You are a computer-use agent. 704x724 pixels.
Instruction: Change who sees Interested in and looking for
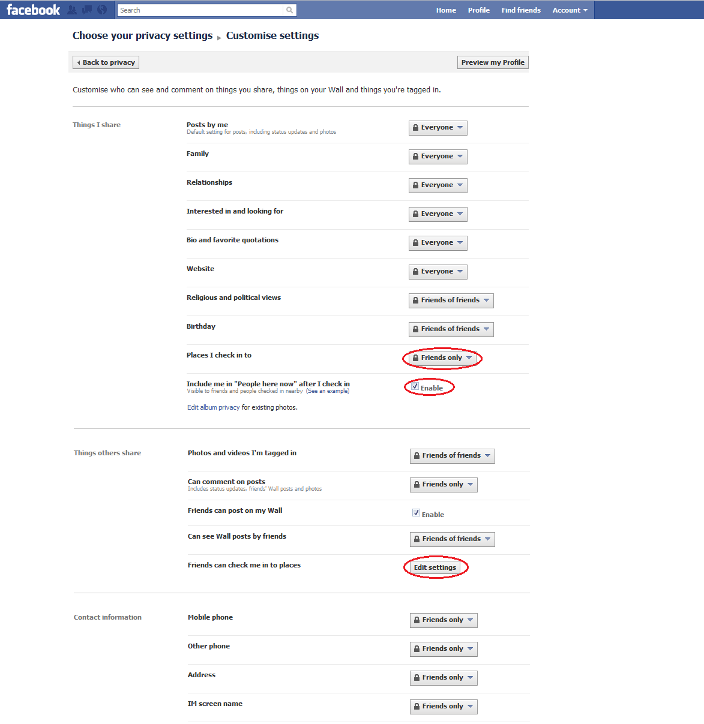pos(438,214)
